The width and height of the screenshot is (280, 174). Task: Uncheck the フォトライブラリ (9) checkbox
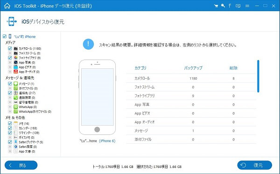(x=10, y=58)
